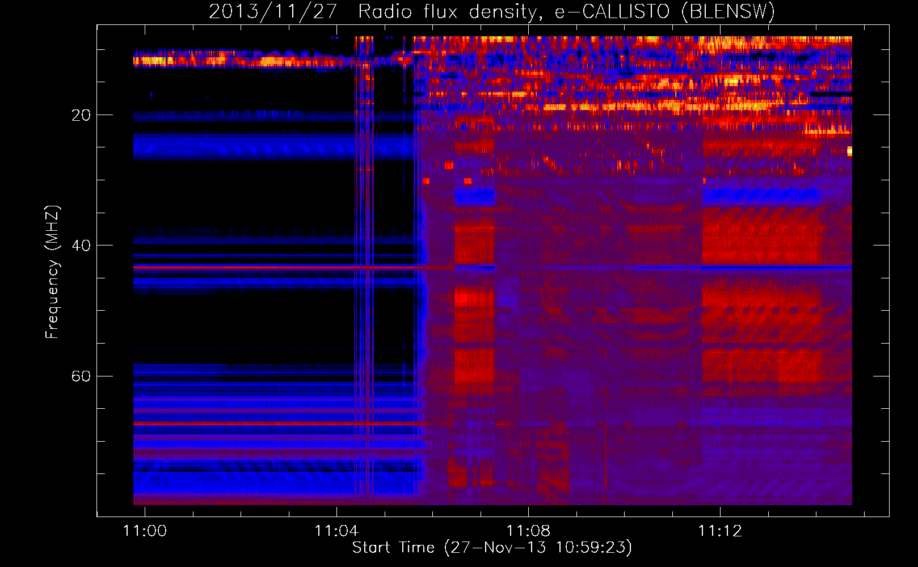The width and height of the screenshot is (918, 567).
Task: Click the 20 frequency tick label
Action: [81, 115]
